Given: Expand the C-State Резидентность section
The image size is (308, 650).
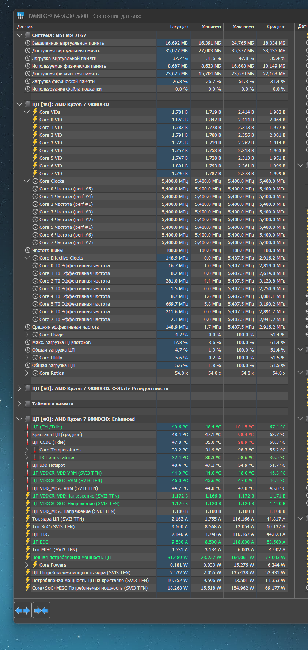Looking at the screenshot, I should [19, 388].
